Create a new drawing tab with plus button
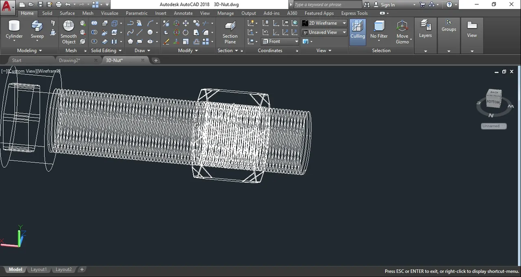The width and height of the screenshot is (521, 277). 155,60
